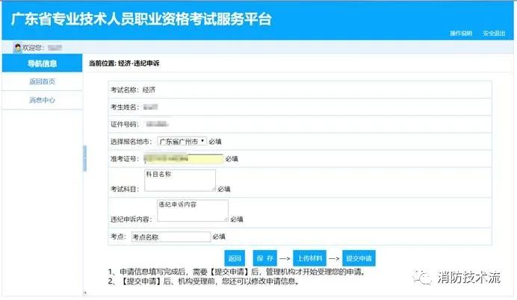517x300 pixels.
Task: Click the user avatar icon beside 欢迎您
Action: click(x=17, y=49)
